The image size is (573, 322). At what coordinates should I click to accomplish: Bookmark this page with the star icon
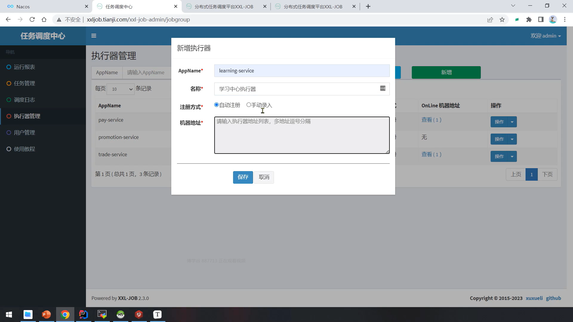pos(502,20)
